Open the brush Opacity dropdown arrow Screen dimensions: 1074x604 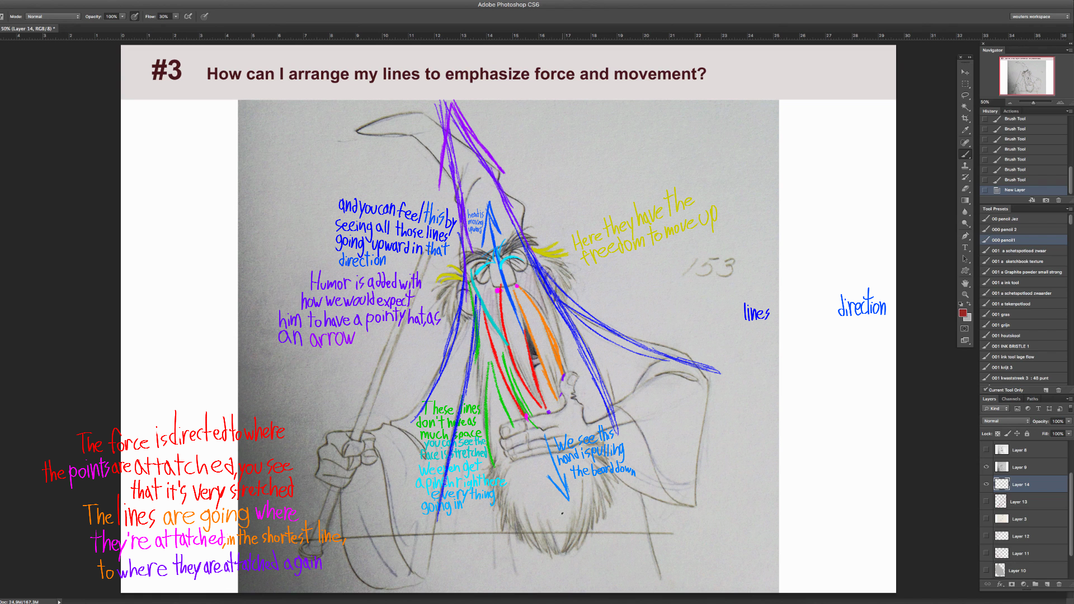coord(123,16)
